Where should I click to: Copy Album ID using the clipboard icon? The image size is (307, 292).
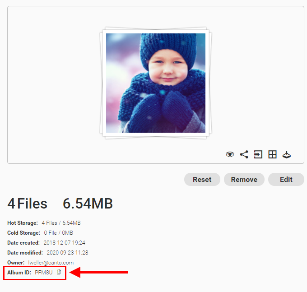coord(59,272)
